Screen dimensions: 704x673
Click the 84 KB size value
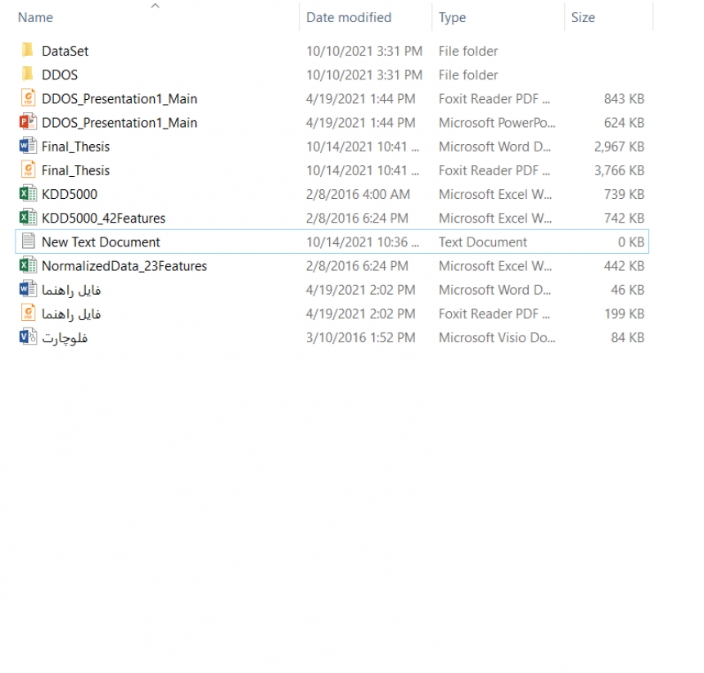click(x=628, y=337)
